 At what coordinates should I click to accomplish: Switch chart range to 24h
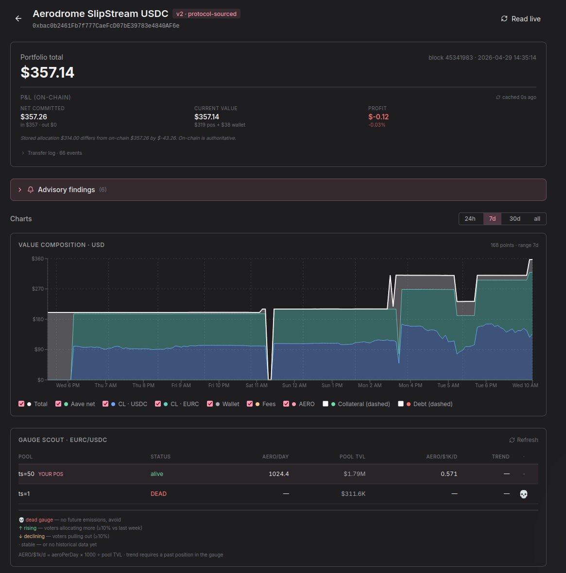point(470,218)
